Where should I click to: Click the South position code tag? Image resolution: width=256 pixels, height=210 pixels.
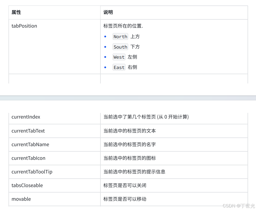(120, 47)
